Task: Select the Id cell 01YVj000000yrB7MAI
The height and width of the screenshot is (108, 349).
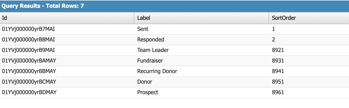Action: tap(28, 29)
